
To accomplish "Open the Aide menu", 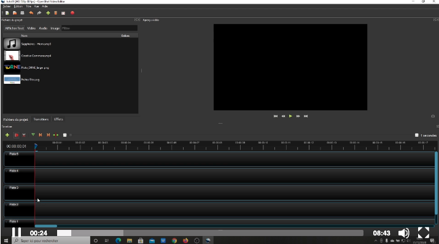I will pos(45,6).
